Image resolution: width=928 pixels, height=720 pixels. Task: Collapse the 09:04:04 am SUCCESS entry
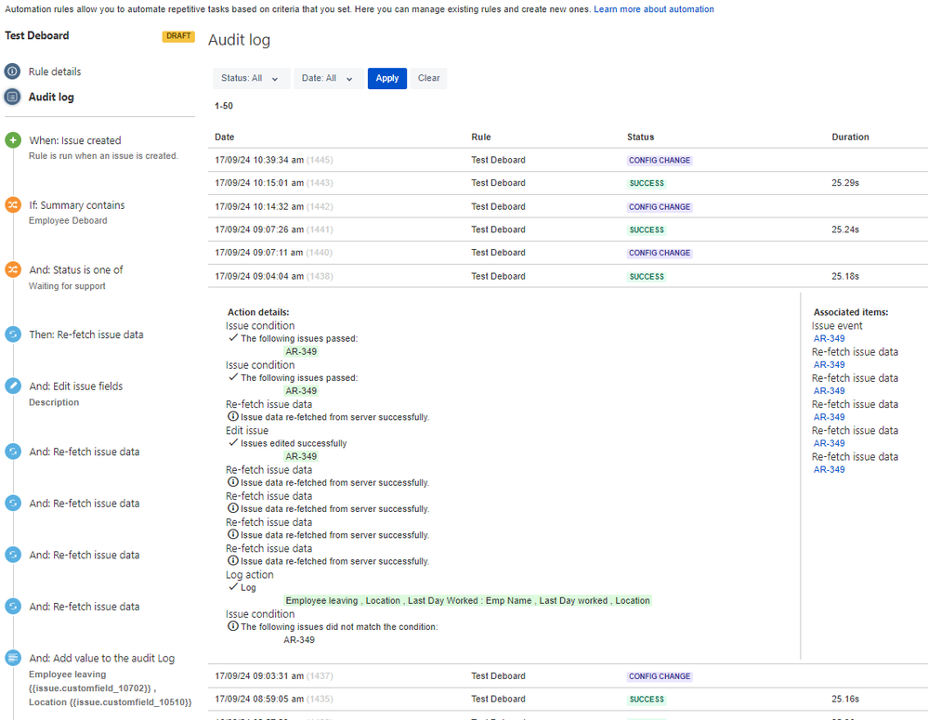[568, 276]
